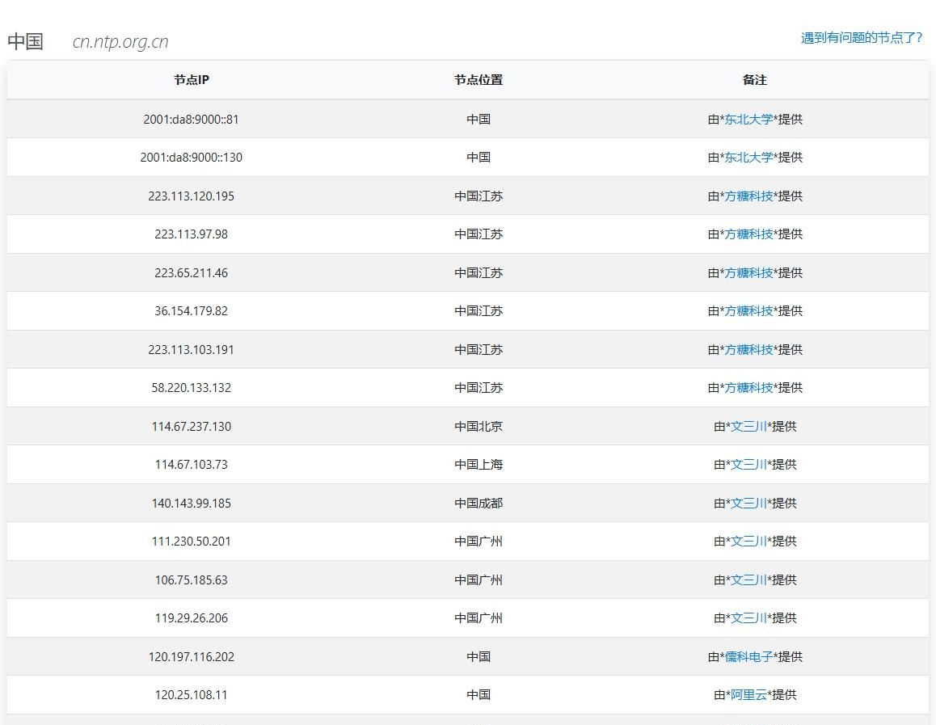Select the IP address 223.113.103.191 cell
The width and height of the screenshot is (936, 725).
click(191, 349)
